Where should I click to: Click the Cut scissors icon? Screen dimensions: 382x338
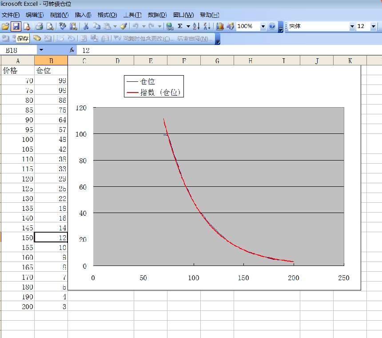[x=86, y=27]
